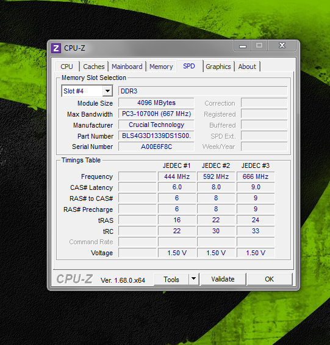The image size is (330, 345).
Task: Close the CPU-Z window
Action: 282,46
